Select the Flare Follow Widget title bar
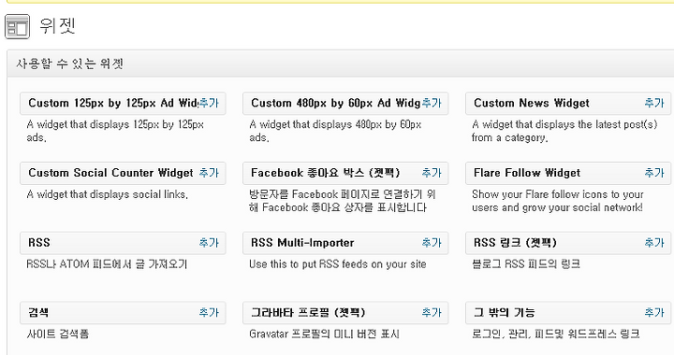Viewport: 674px width, 355px height. point(568,173)
